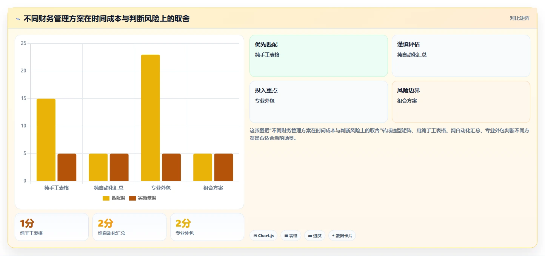This screenshot has width=545, height=256.
Task: Click the 纯自动化汇总 x-axis label
Action: click(x=109, y=187)
